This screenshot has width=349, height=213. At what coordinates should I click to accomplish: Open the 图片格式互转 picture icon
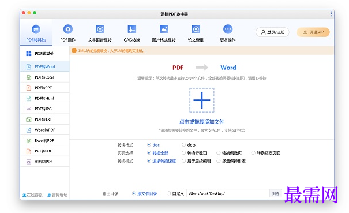tap(164, 29)
